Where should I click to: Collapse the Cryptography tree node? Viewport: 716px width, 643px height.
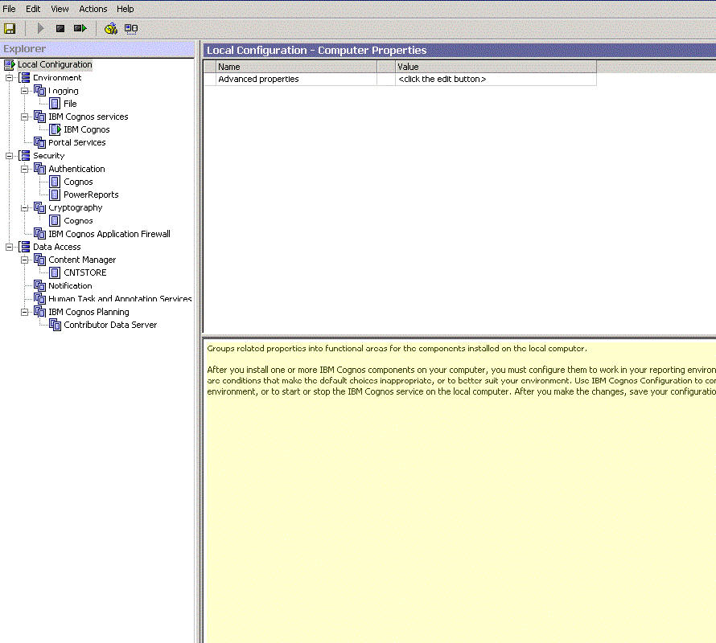[x=25, y=208]
